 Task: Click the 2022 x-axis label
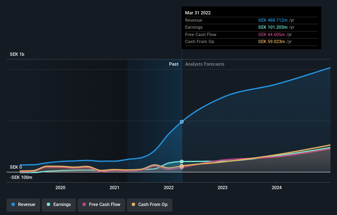[169, 188]
